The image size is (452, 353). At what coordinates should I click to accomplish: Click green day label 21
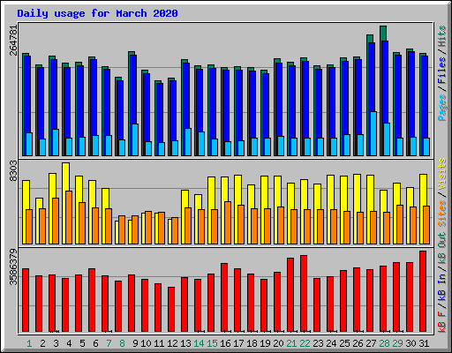(291, 343)
